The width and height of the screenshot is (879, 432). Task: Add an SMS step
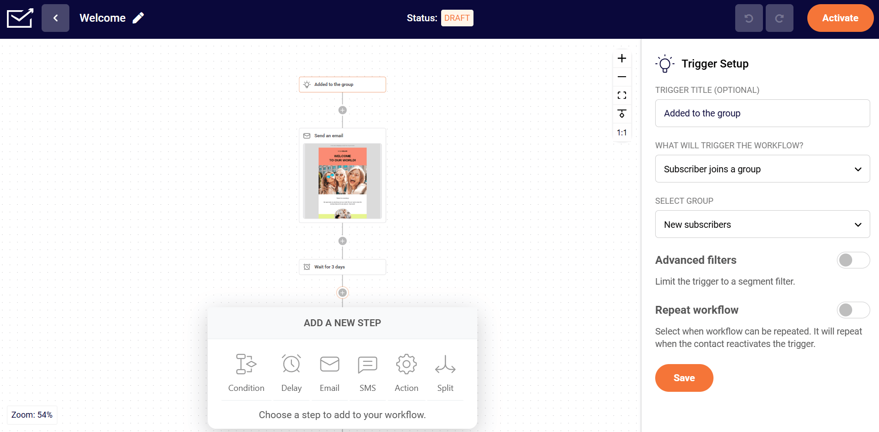coord(368,373)
